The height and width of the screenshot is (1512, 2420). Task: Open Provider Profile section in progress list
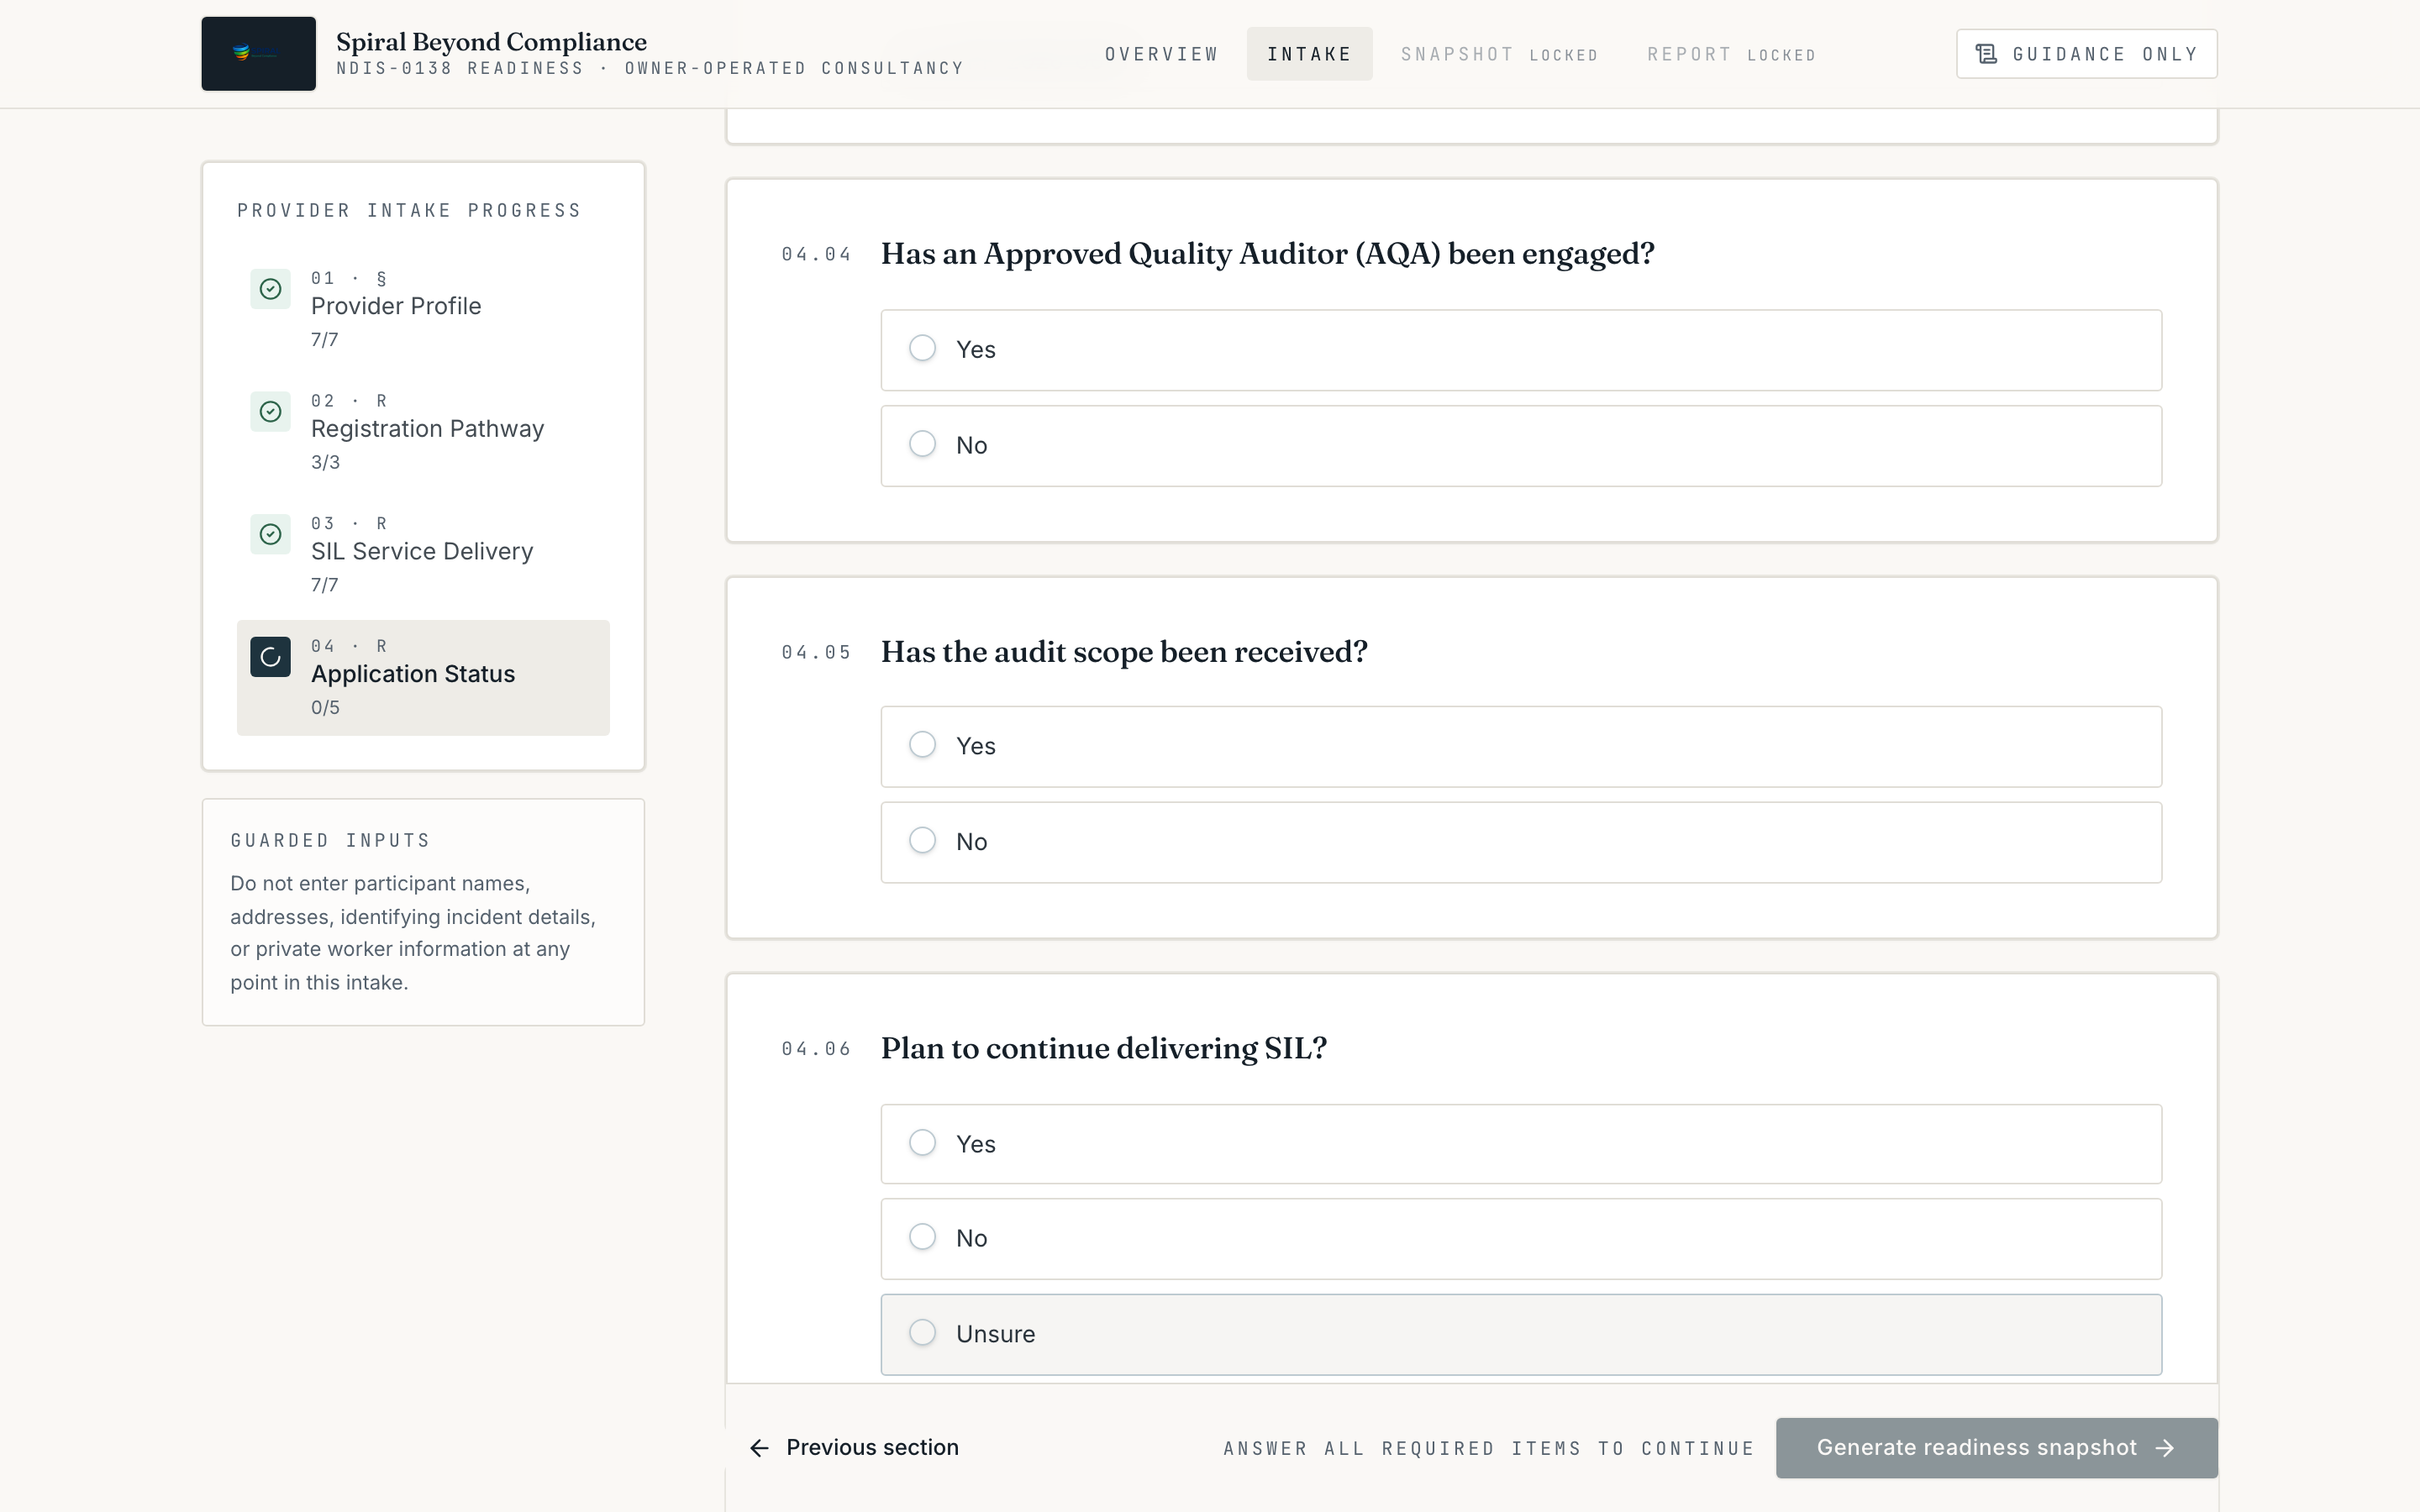(423, 310)
